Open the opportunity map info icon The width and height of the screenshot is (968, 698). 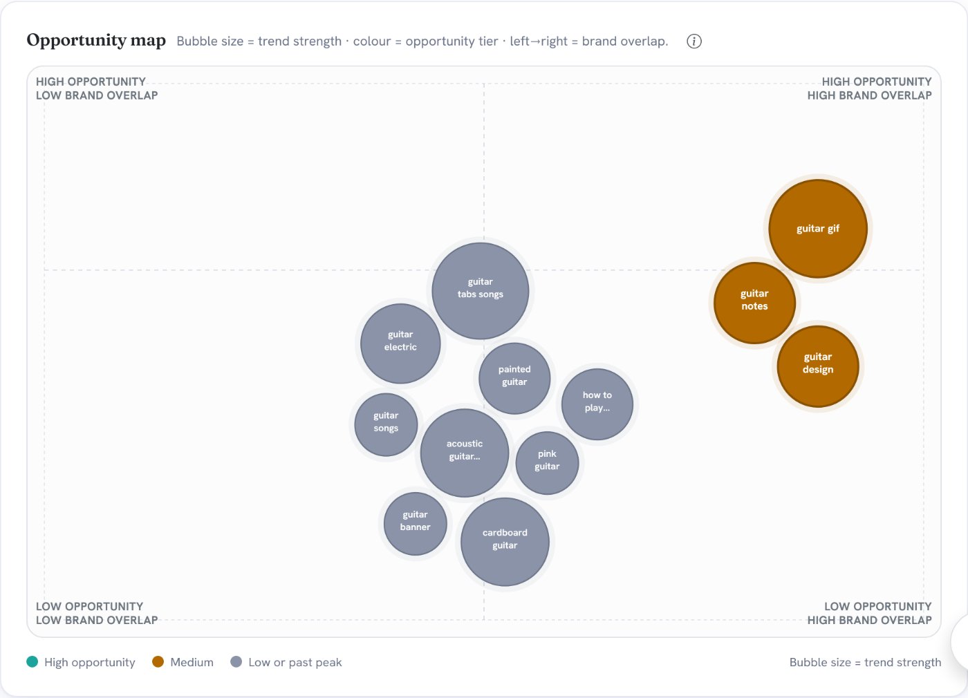[x=694, y=41]
